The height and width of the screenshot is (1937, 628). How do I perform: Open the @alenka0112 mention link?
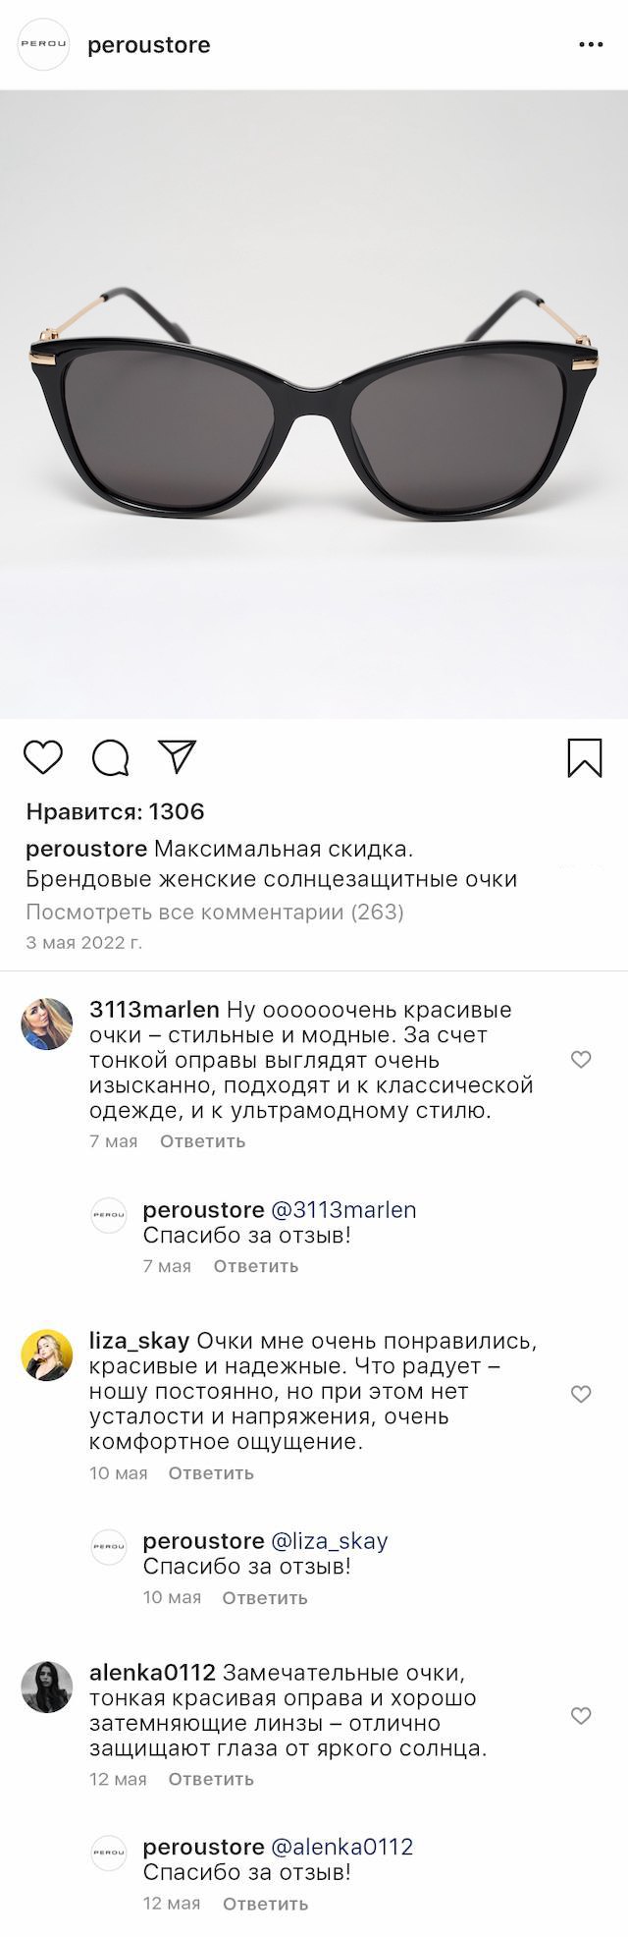click(341, 1847)
